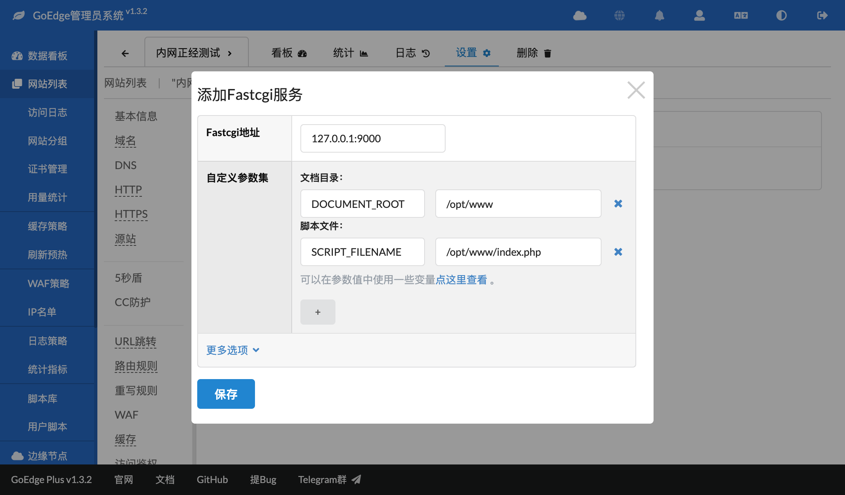This screenshot has height=495, width=845.
Task: Open 日志策略 in sidebar
Action: pos(47,341)
